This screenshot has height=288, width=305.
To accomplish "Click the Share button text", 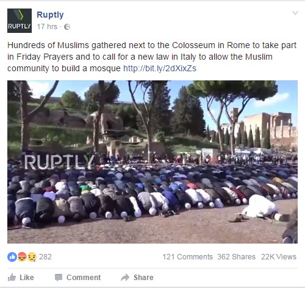I will tap(143, 278).
